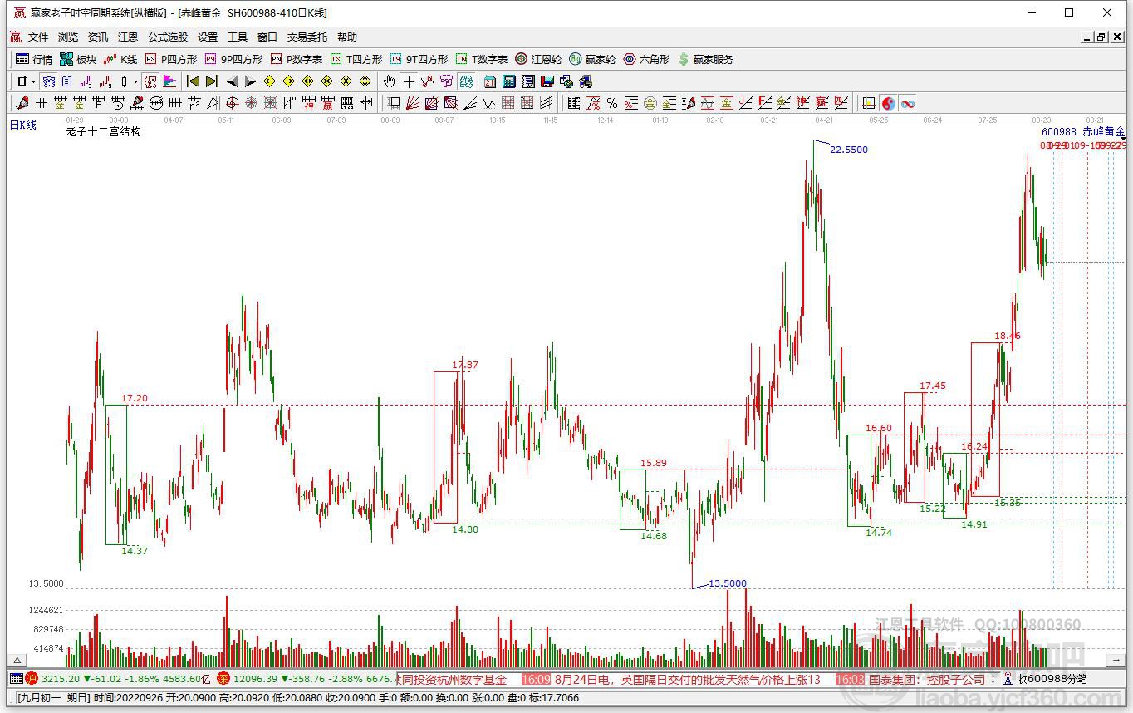Click the 17.87 red price label
This screenshot has width=1133, height=713.
coord(465,365)
